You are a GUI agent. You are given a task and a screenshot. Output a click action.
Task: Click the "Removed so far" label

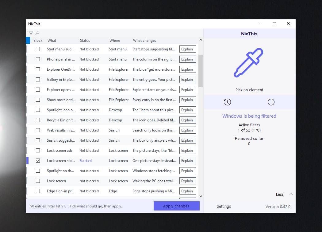249,138
